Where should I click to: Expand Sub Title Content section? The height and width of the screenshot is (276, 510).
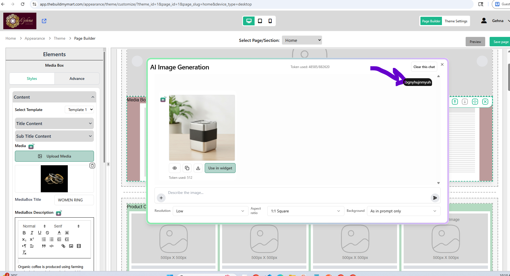click(x=54, y=136)
